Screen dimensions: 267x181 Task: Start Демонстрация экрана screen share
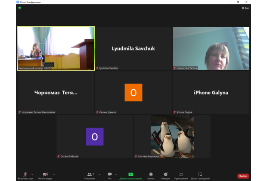(x=130, y=175)
